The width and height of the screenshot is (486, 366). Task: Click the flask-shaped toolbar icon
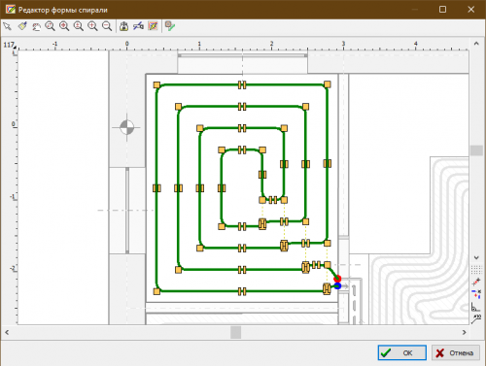click(123, 26)
